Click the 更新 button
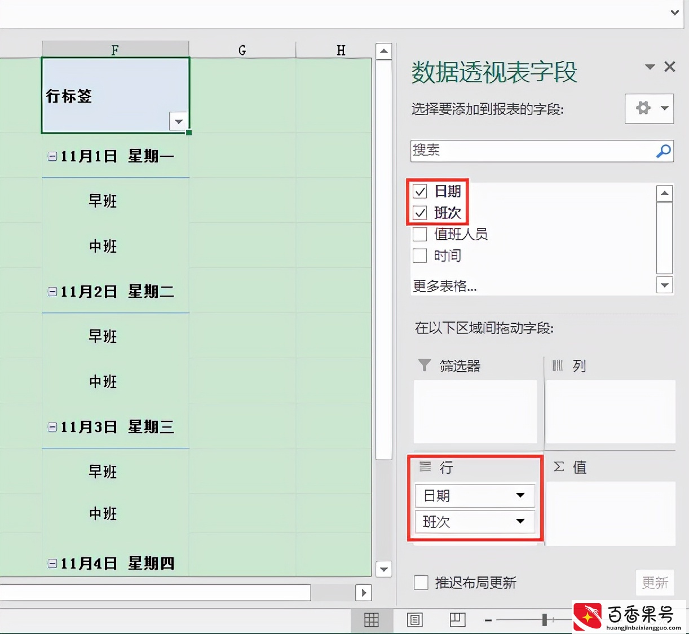Image resolution: width=689 pixels, height=634 pixels. (655, 583)
